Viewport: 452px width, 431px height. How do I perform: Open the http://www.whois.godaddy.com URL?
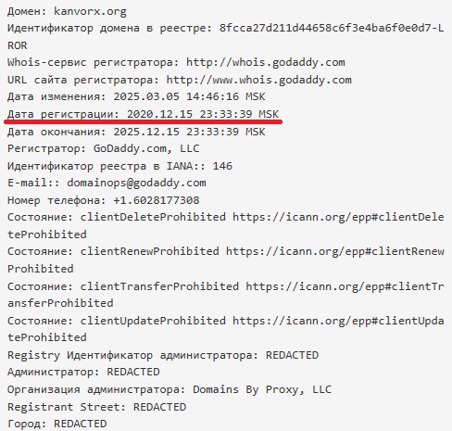(259, 80)
